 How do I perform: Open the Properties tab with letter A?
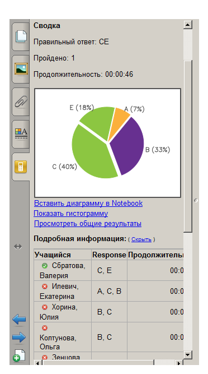coord(21,134)
